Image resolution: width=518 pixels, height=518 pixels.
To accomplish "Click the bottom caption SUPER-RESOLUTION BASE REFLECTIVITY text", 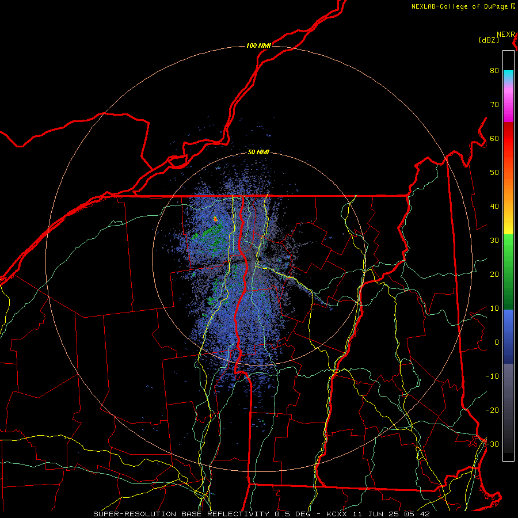I will click(x=181, y=514).
